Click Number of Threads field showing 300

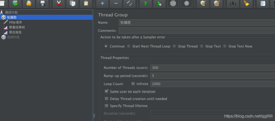pyautogui.click(x=212, y=68)
